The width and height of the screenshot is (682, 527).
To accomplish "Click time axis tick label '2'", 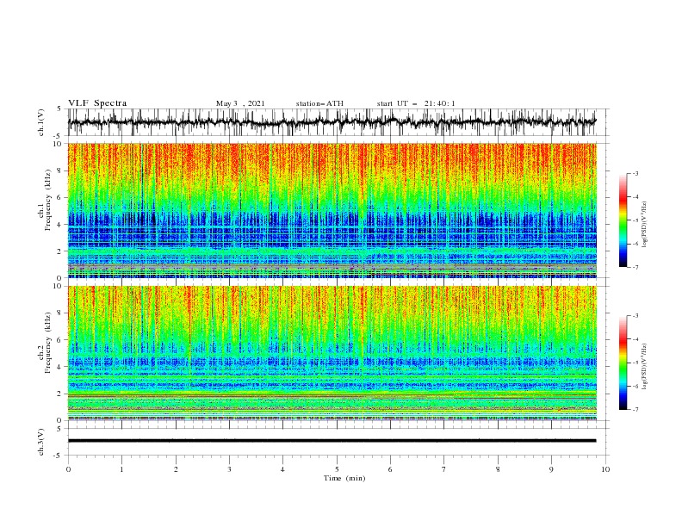I will click(x=176, y=469).
